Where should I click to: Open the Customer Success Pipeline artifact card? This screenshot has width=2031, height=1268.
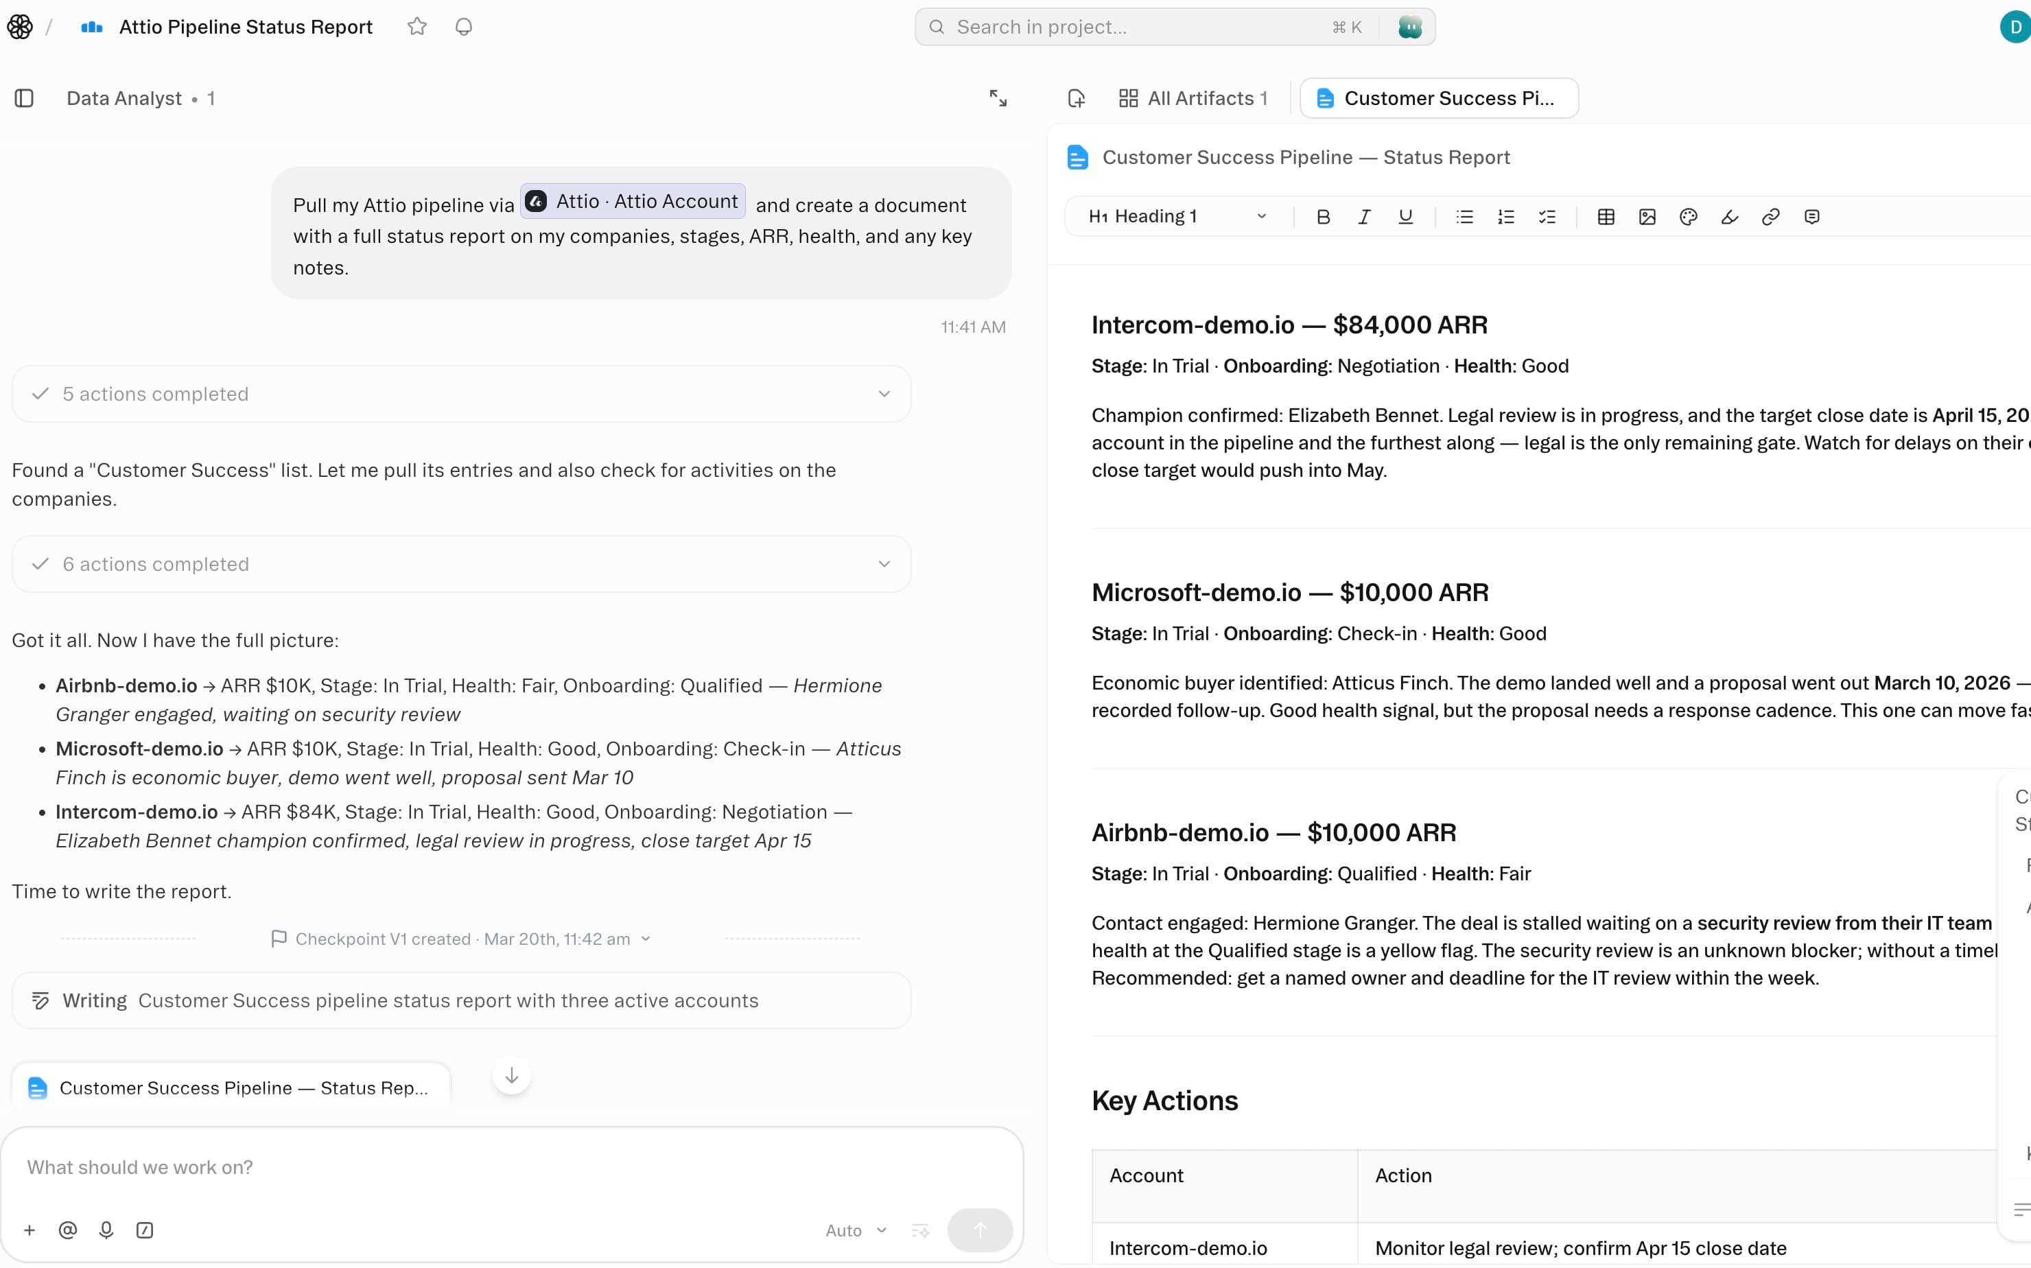pos(231,1088)
